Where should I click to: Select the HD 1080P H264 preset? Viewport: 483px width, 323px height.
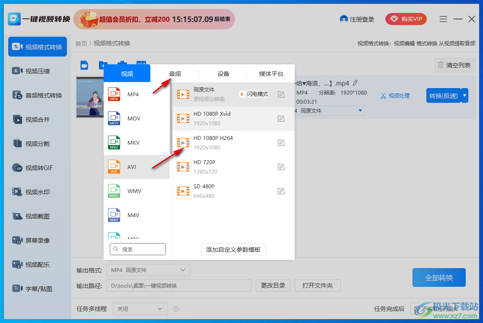click(x=233, y=142)
